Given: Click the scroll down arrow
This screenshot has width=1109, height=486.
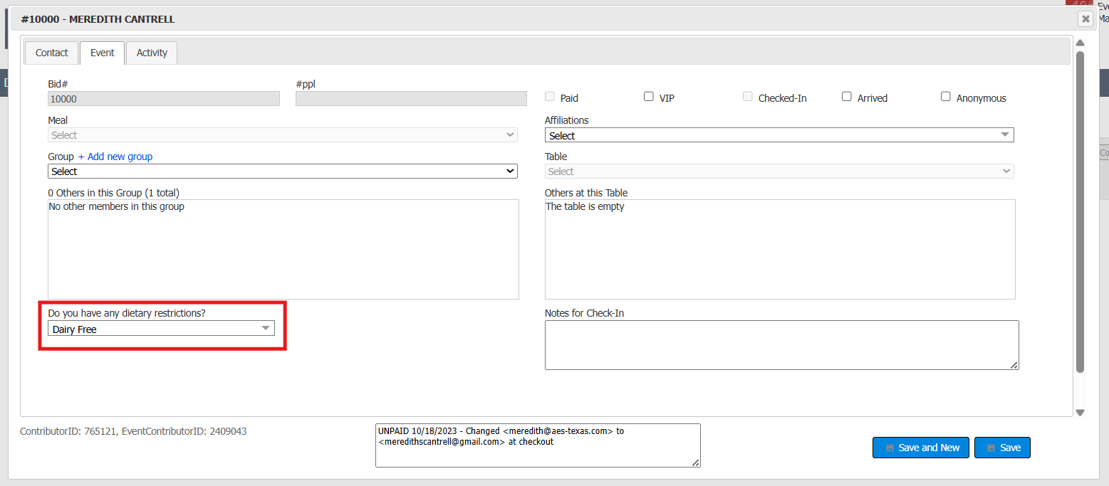Looking at the screenshot, I should 1080,413.
